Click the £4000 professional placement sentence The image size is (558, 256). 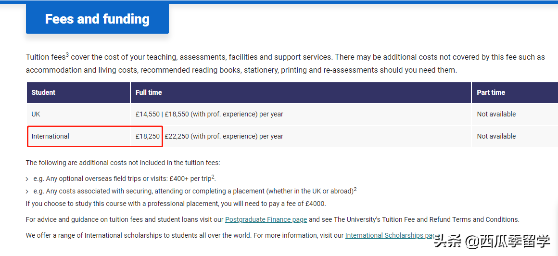click(176, 204)
